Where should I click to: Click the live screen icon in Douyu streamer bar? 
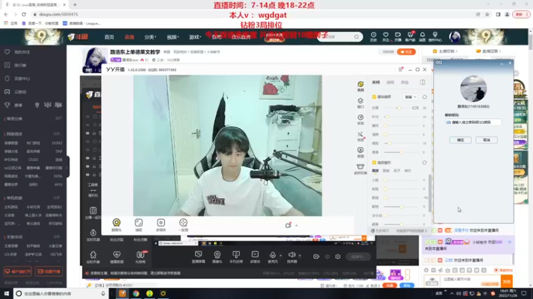198,254
